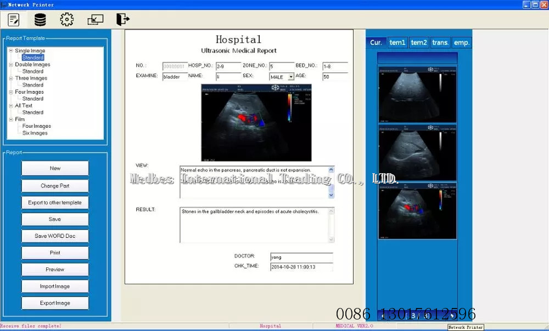Collapse the Double Images tree node

click(11, 65)
